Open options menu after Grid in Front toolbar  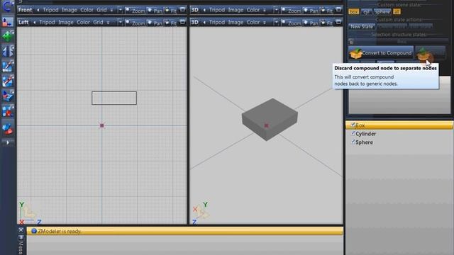(112, 11)
